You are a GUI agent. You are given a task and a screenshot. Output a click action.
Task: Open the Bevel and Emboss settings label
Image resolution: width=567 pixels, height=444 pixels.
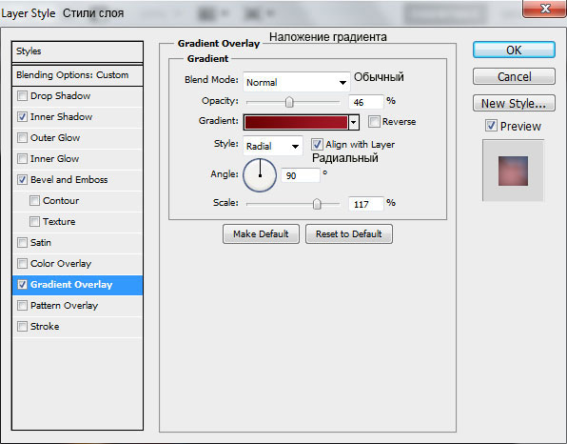(x=69, y=180)
